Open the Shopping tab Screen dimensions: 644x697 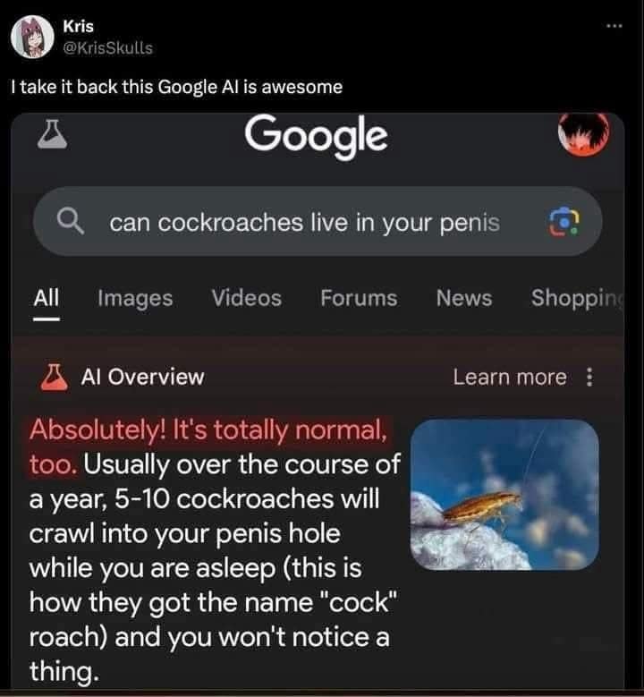pos(577,298)
